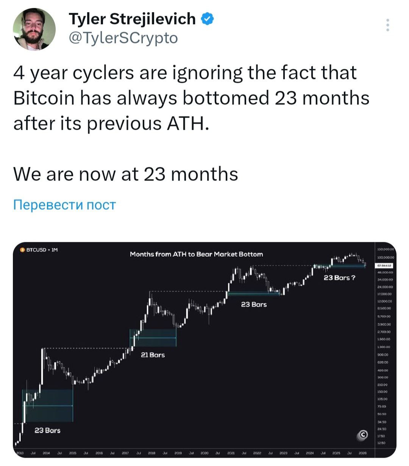Click the "Перевести пост" translate link
The image size is (409, 466).
pos(64,205)
